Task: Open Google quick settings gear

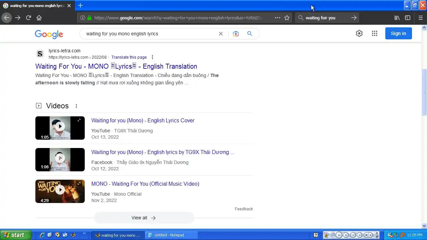Action: (x=359, y=33)
